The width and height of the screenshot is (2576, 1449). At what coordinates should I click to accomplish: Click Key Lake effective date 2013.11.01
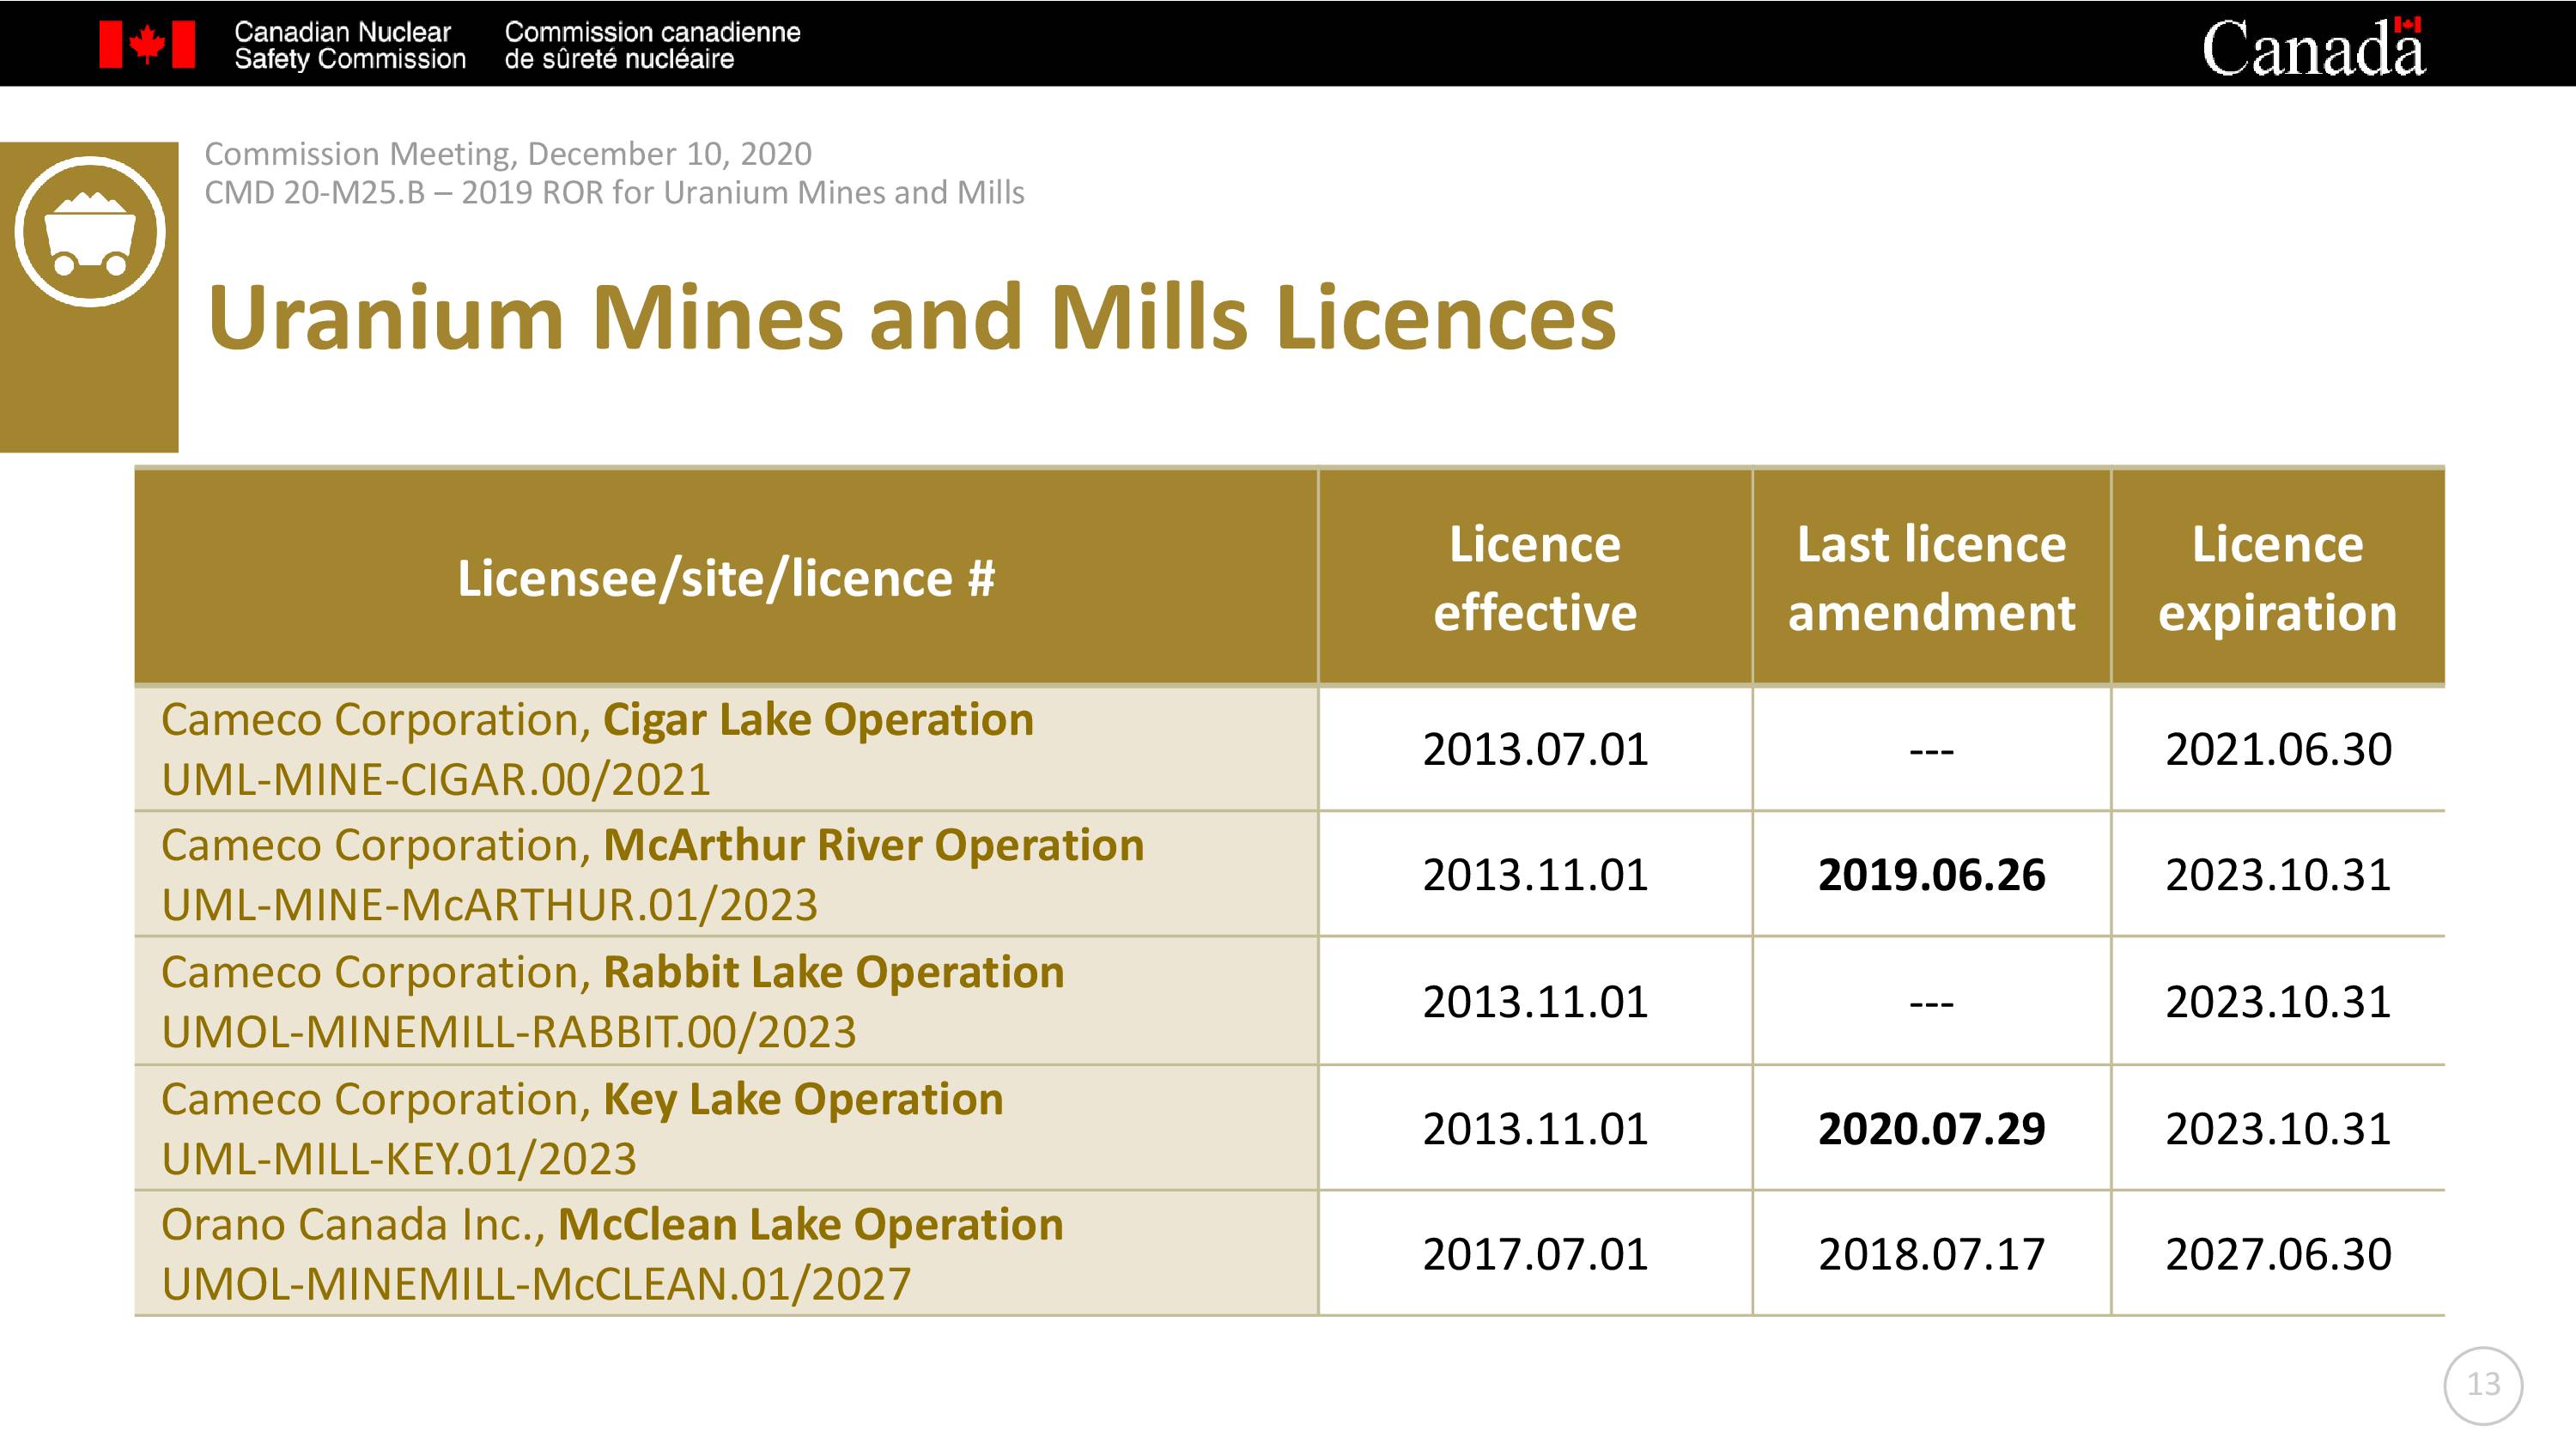pos(1535,1129)
